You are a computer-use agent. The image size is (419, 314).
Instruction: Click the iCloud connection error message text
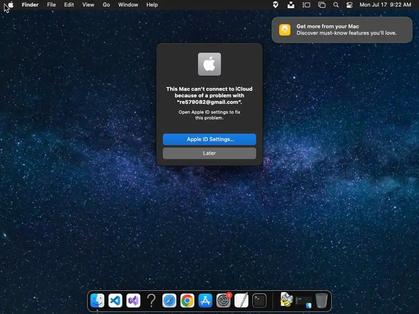pyautogui.click(x=209, y=96)
